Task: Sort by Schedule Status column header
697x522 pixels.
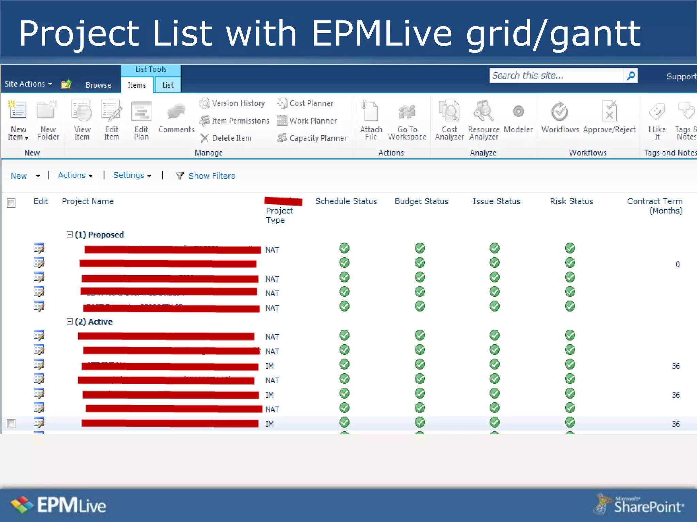Action: point(346,201)
